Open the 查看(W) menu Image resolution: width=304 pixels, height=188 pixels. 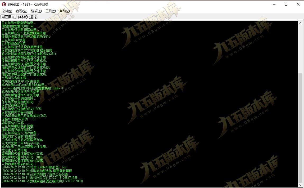click(x=21, y=11)
